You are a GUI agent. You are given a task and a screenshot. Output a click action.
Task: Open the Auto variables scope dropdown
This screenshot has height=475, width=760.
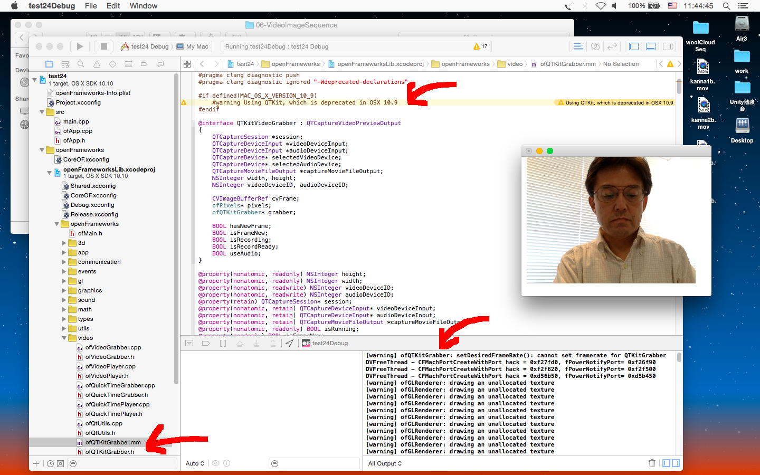[x=195, y=463]
